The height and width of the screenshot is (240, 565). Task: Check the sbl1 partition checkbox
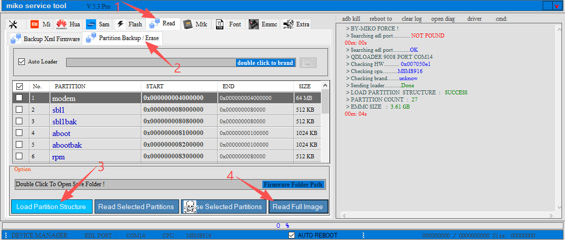tap(19, 109)
